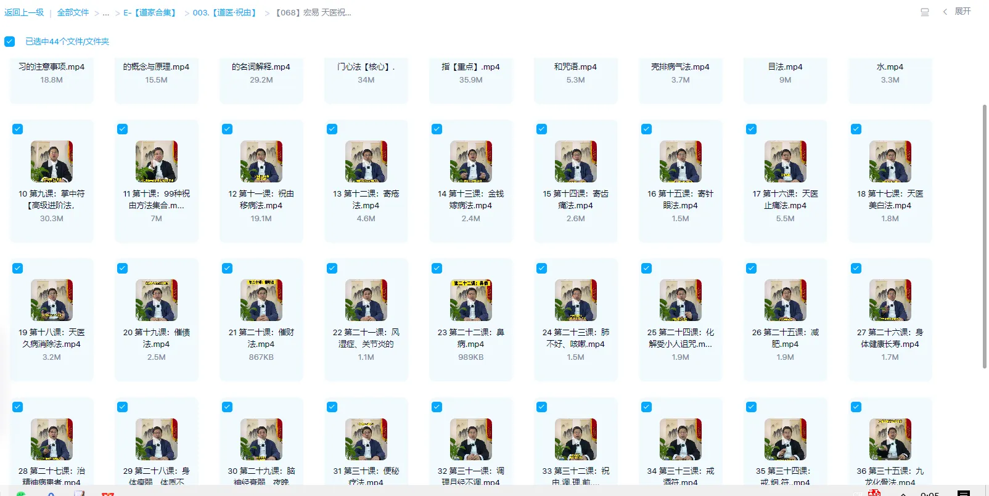Viewport: 989px width, 496px height.
Task: Click the ellipsis breadcrumb item
Action: point(106,12)
